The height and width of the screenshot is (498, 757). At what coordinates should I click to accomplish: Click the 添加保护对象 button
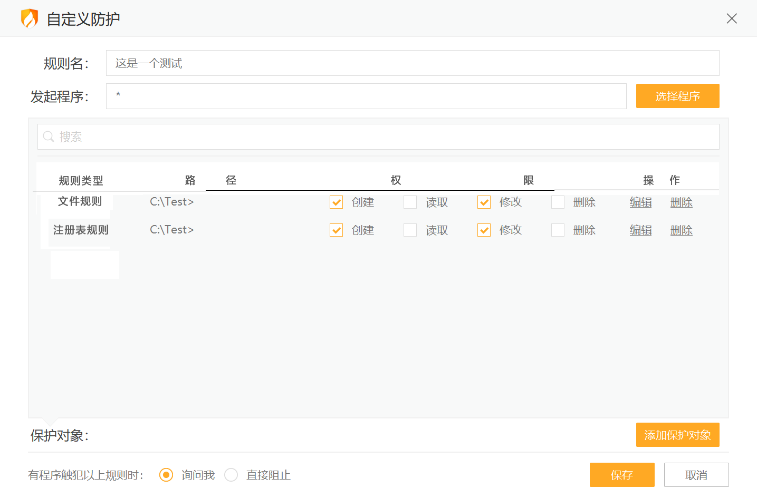(677, 435)
